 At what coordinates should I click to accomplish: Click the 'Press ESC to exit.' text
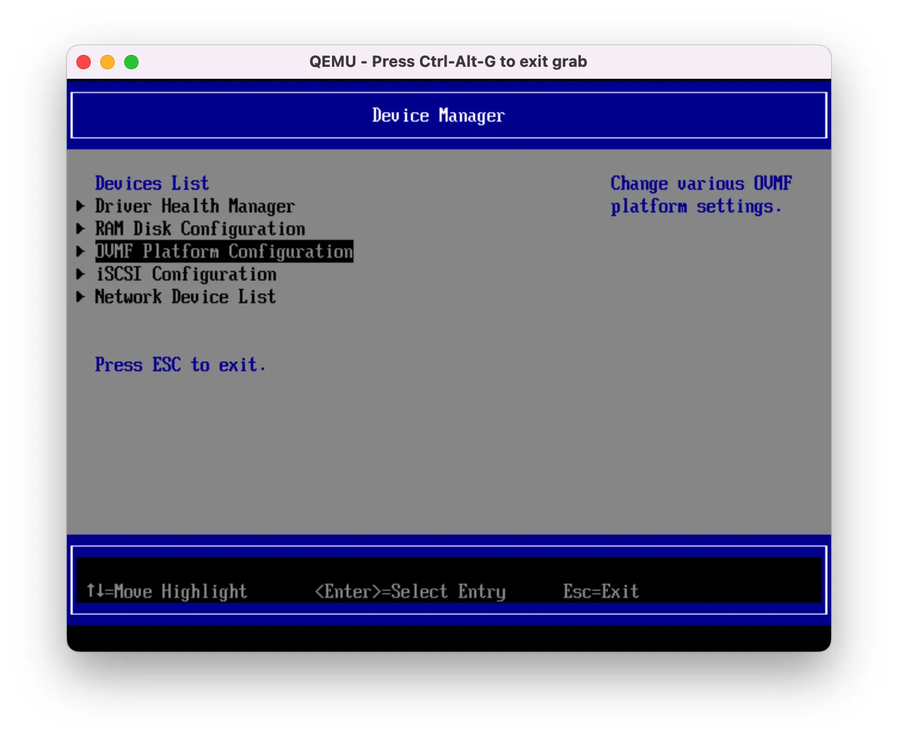[x=180, y=365]
